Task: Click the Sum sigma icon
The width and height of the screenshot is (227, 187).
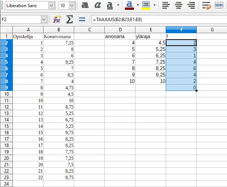Action: tap(69, 19)
